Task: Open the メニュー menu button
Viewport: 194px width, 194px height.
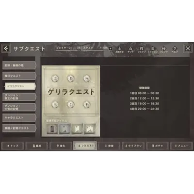Action: (181, 146)
